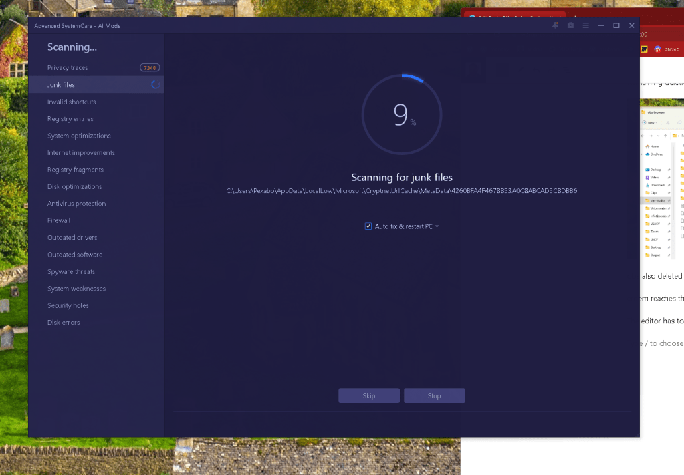Click the Registry fragments item

(x=96, y=170)
